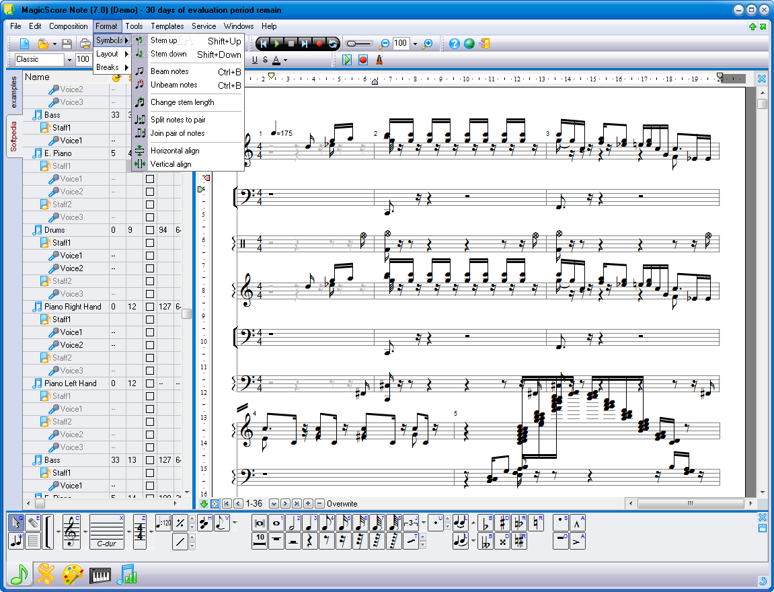Toggle checkbox beside Drums Staff1

coord(150,243)
